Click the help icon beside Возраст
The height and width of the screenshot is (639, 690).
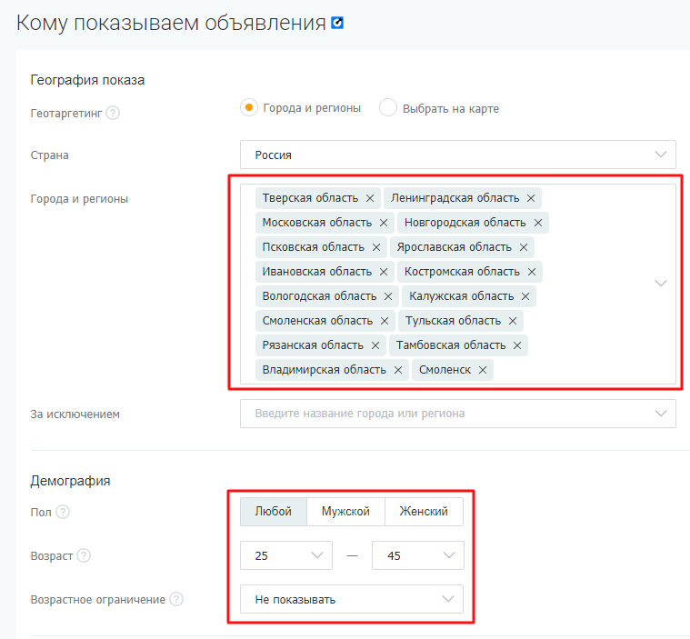click(84, 555)
